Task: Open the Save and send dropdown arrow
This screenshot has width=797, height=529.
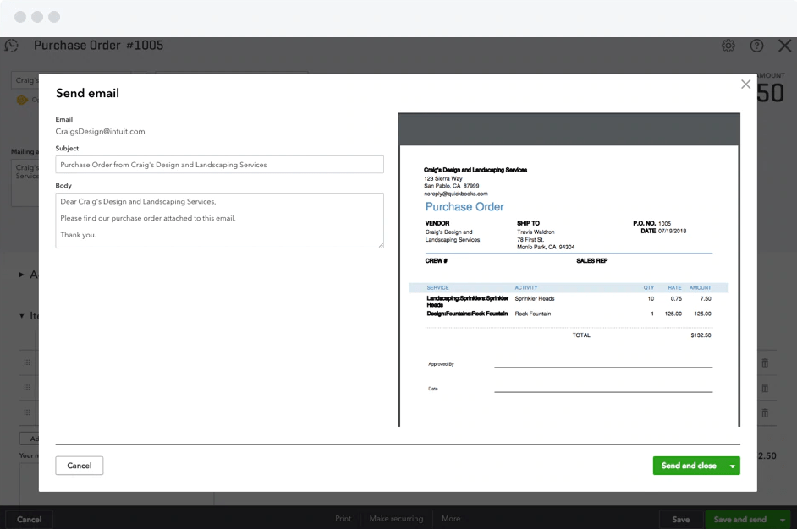Action: (783, 520)
